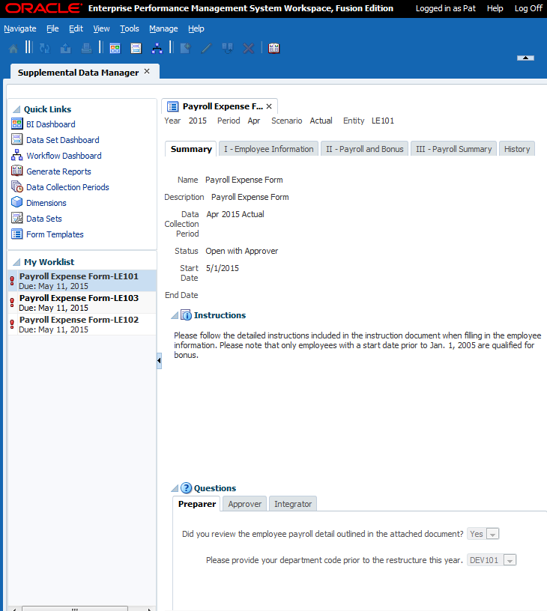Click the left pane horizontal scrollbar

coord(75,608)
